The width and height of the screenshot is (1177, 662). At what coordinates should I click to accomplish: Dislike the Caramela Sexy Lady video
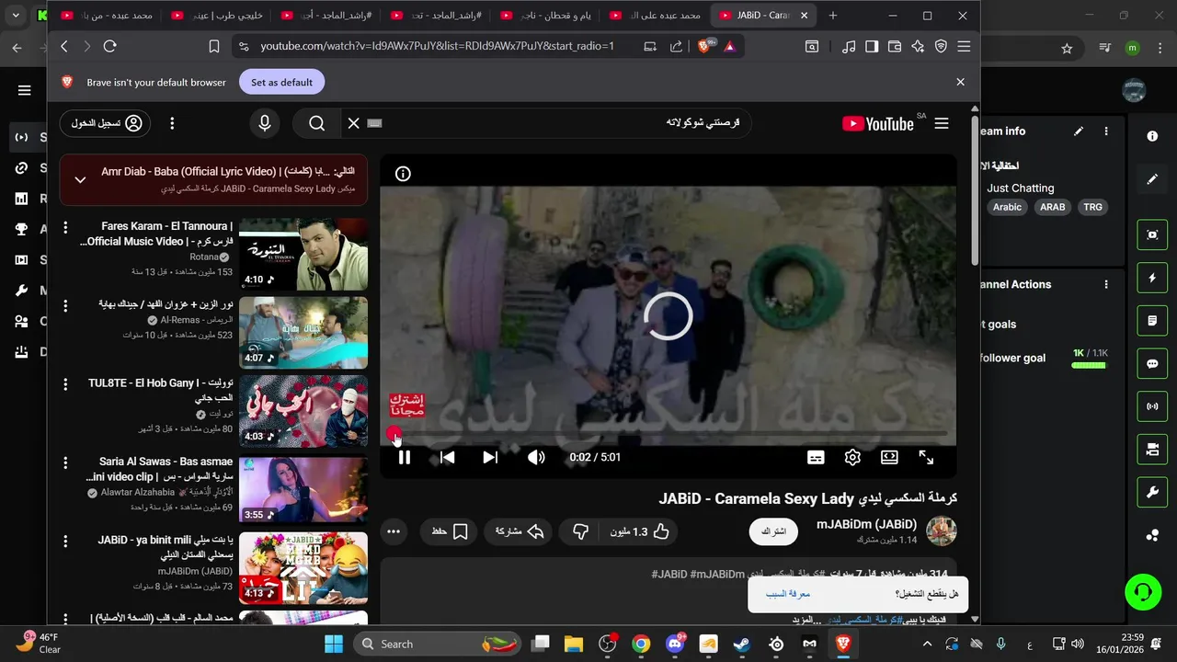(x=580, y=531)
